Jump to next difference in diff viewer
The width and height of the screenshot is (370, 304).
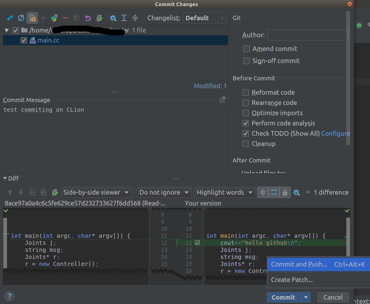pos(20,192)
